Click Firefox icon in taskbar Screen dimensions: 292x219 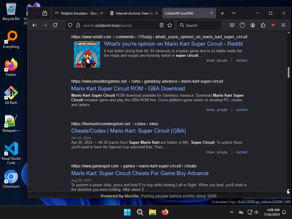[165, 212]
